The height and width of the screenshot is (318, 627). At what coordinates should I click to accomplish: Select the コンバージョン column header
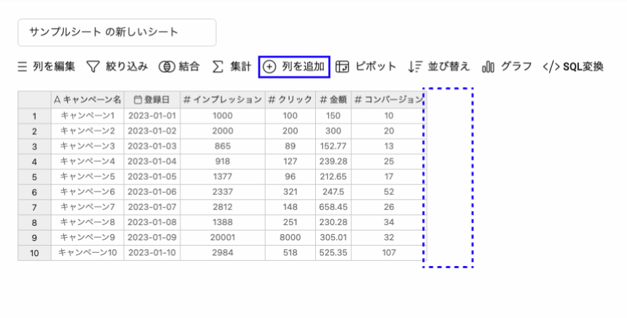coord(388,99)
